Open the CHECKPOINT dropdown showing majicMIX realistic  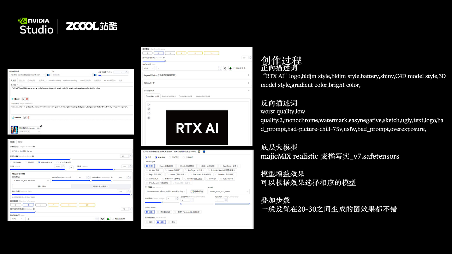28,75
